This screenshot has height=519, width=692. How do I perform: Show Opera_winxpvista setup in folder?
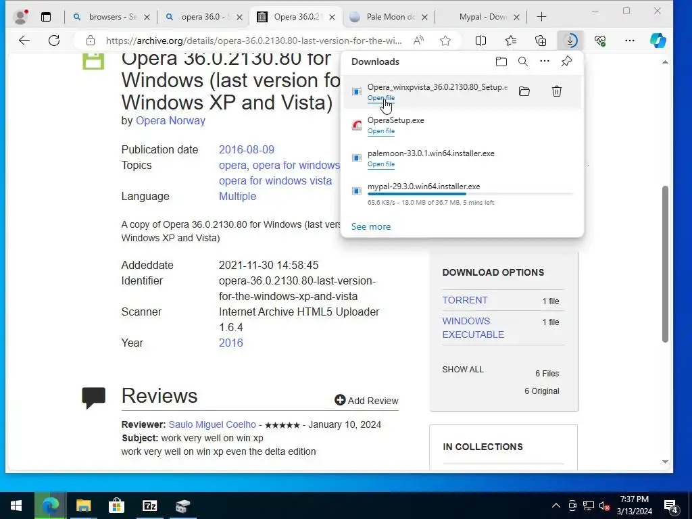[524, 91]
